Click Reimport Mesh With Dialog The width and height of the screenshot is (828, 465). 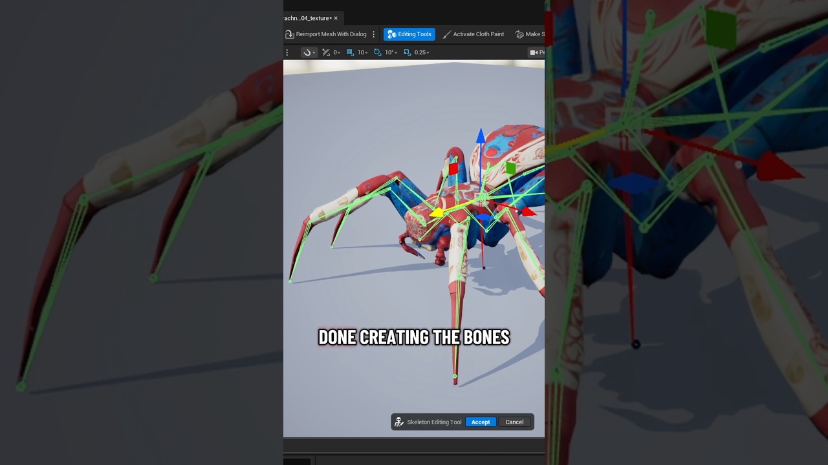point(326,34)
